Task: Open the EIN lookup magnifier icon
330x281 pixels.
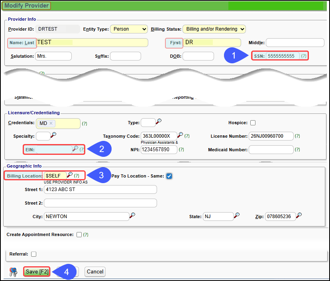Action: 75,149
